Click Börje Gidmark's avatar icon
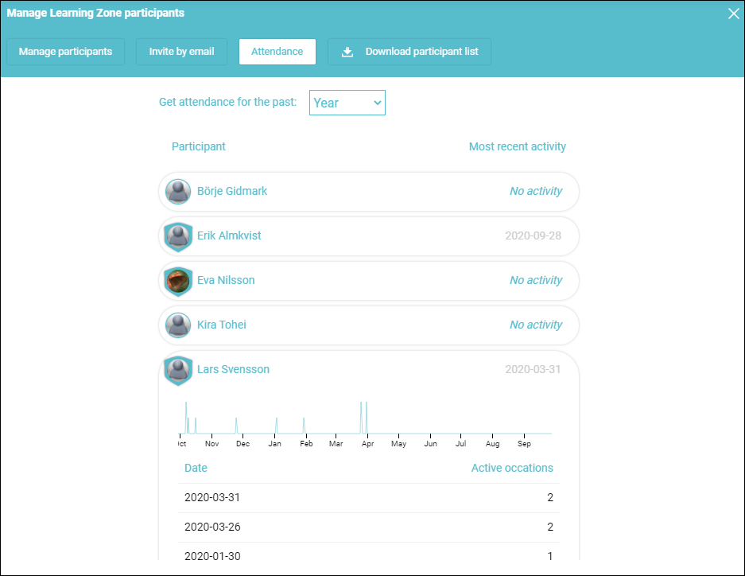 click(x=178, y=192)
